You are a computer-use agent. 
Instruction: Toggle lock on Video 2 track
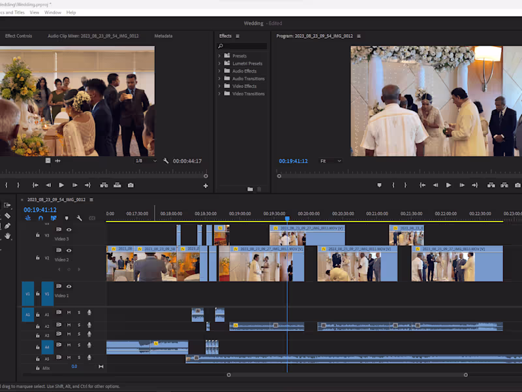pos(38,259)
